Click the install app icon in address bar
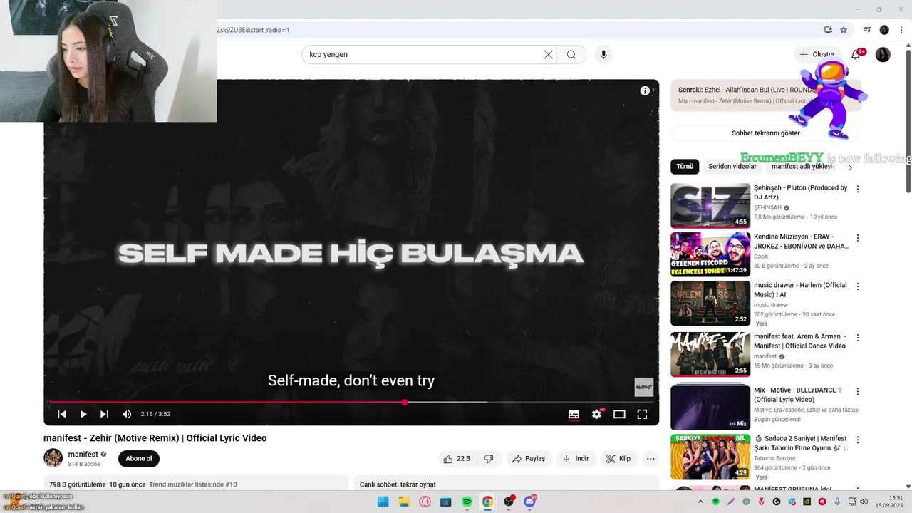This screenshot has width=912, height=513. click(x=828, y=30)
